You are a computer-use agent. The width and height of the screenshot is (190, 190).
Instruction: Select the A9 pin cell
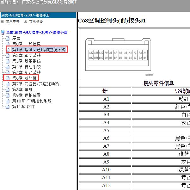pyautogui.click(x=105, y=162)
